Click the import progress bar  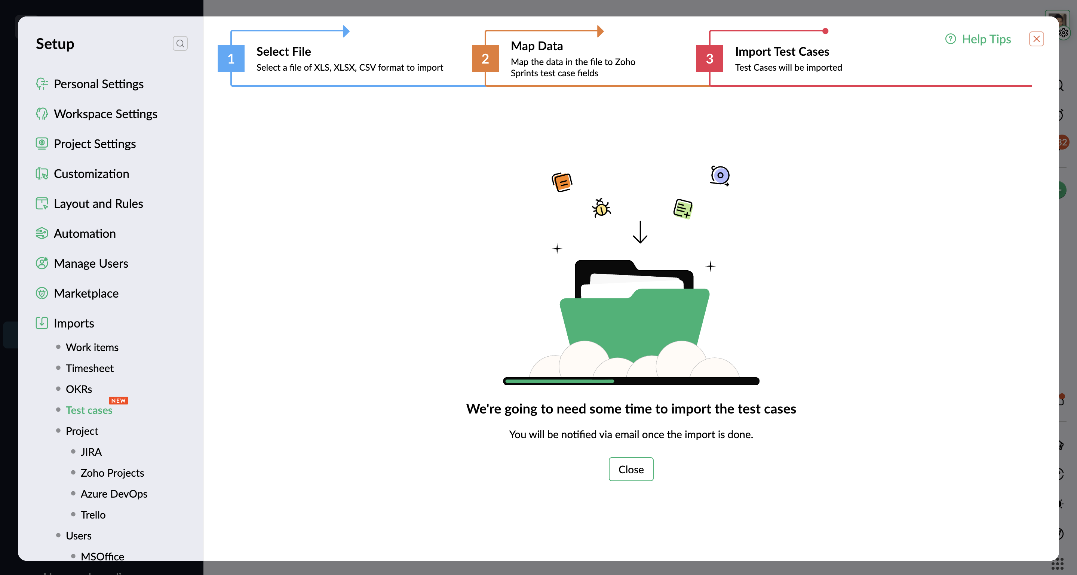[630, 381]
